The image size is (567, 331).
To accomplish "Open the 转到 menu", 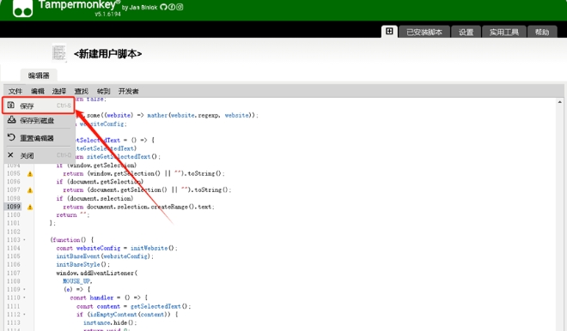I will click(x=103, y=91).
